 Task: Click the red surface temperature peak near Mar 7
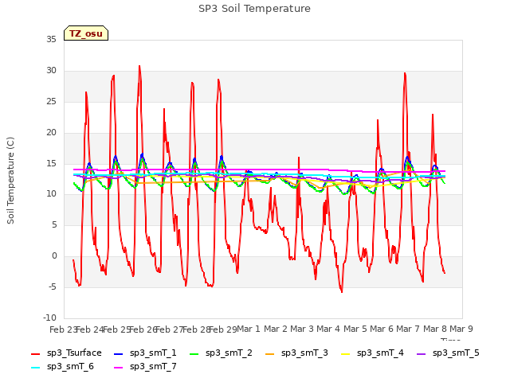pos(405,73)
